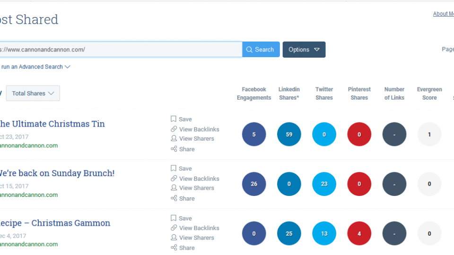
Task: Click Pinterest circle showing 4 for Christmas Gammon
Action: coord(359,233)
